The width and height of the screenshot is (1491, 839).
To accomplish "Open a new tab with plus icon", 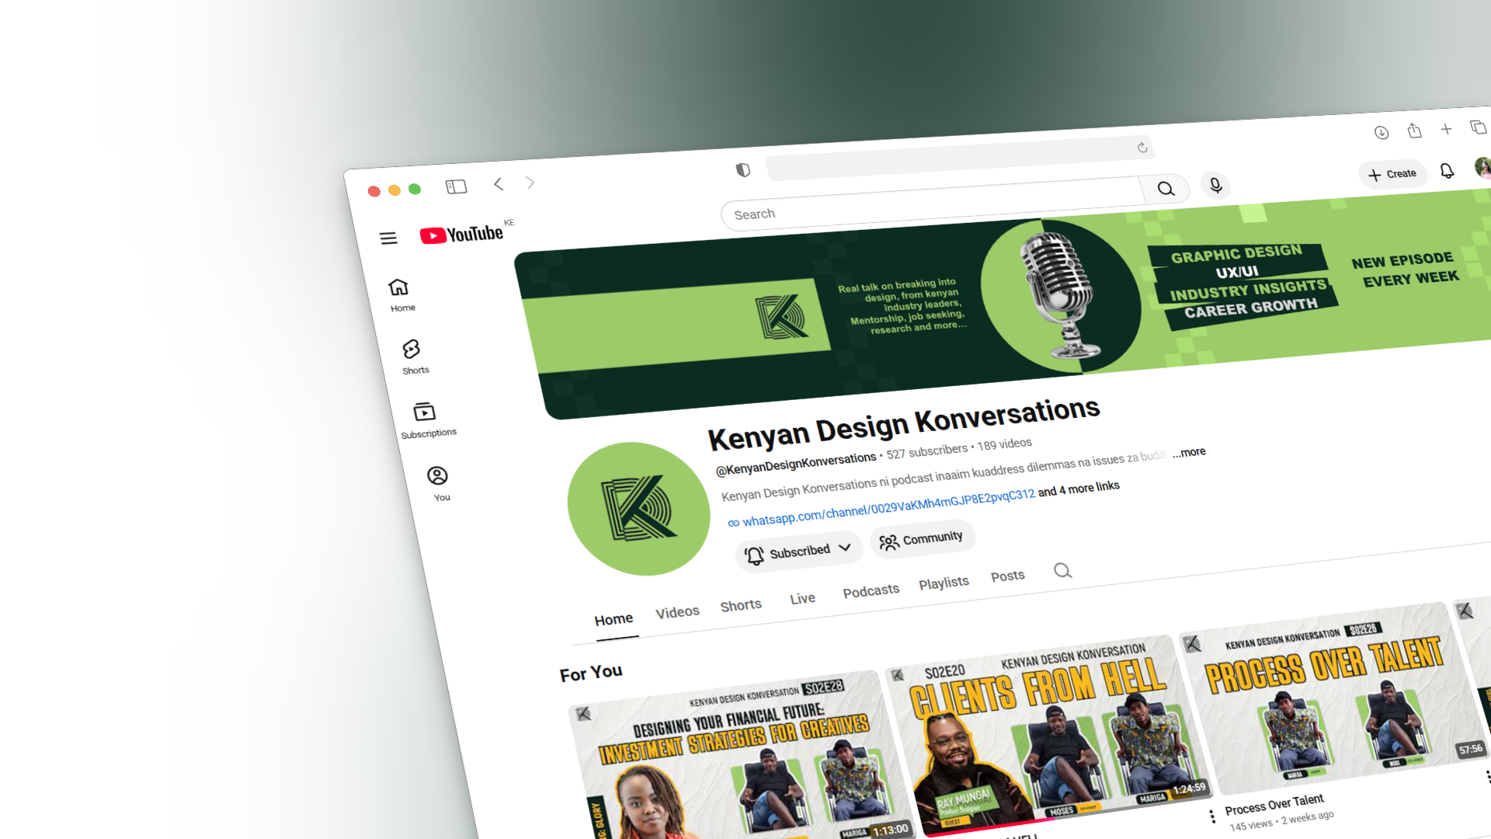I will coord(1446,129).
